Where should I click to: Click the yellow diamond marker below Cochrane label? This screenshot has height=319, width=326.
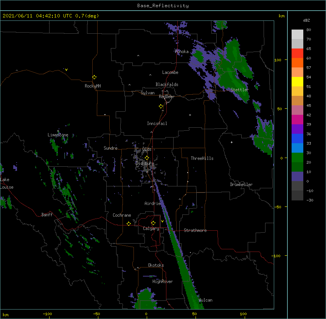pyautogui.click(x=129, y=224)
